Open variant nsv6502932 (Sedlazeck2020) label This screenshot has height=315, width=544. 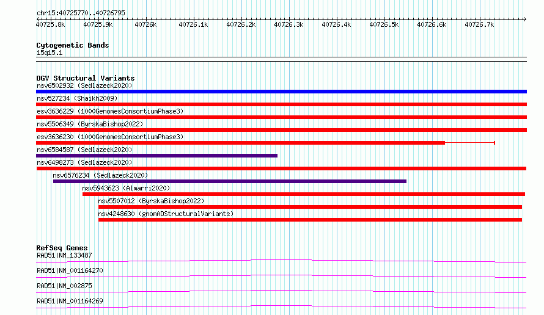pyautogui.click(x=84, y=85)
